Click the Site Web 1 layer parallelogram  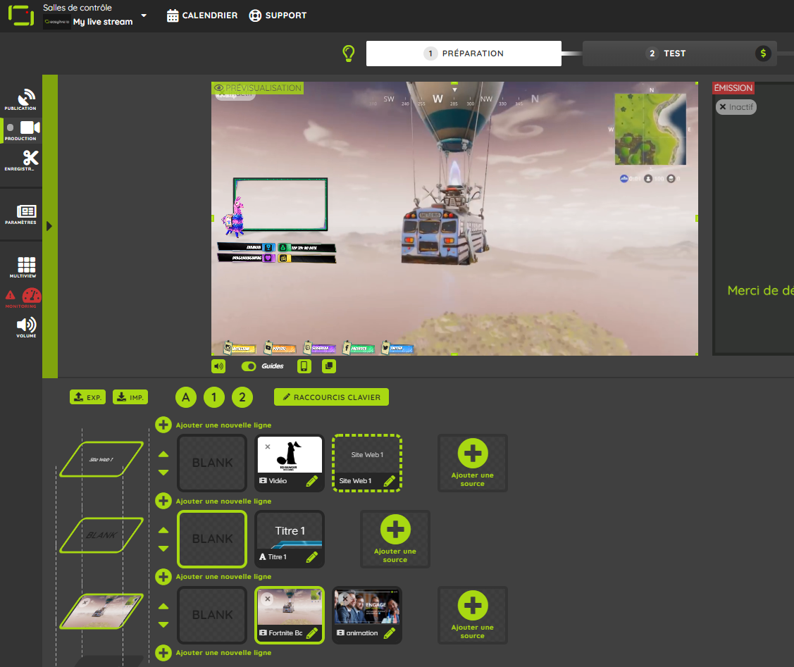101,459
